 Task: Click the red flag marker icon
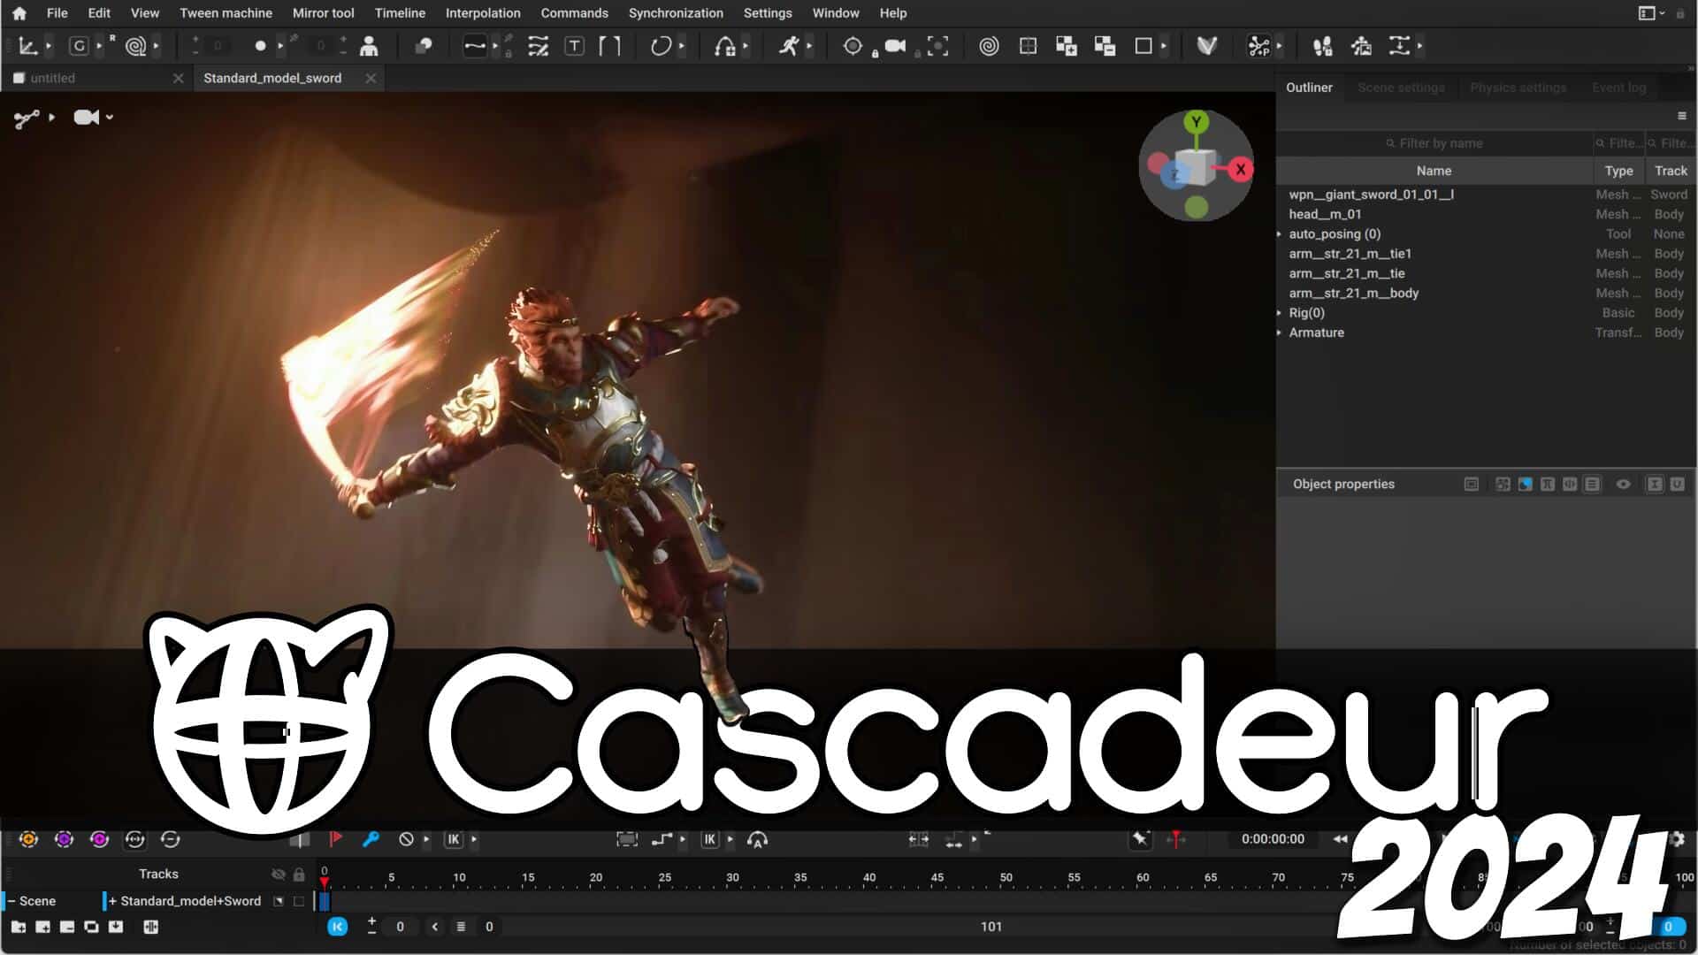[x=336, y=840]
